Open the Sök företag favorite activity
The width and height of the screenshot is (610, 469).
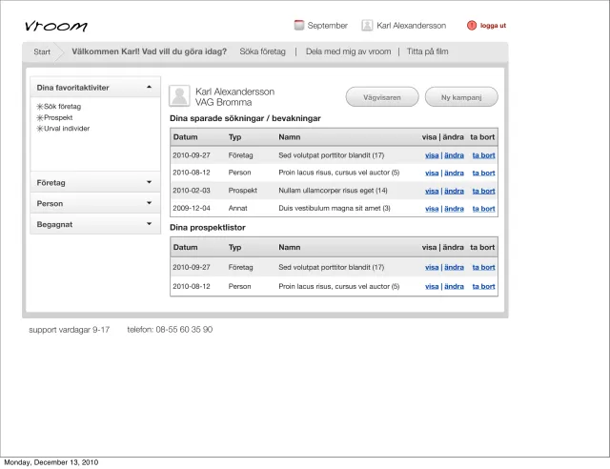[62, 106]
